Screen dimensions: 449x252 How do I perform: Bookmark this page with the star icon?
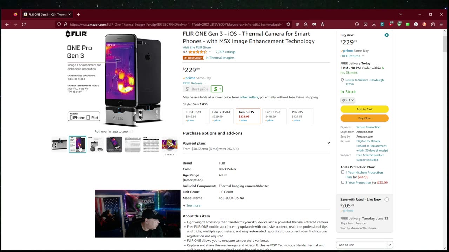coord(288,24)
